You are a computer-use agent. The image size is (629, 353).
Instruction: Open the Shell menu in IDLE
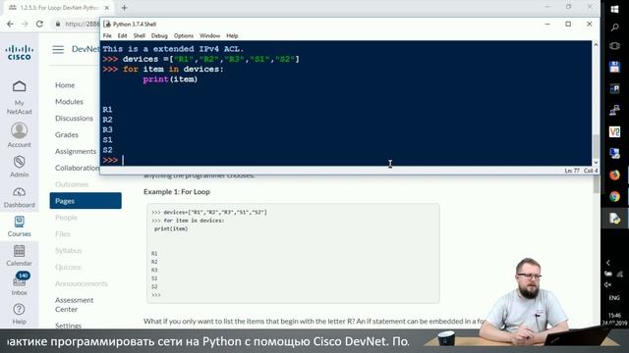click(x=140, y=35)
